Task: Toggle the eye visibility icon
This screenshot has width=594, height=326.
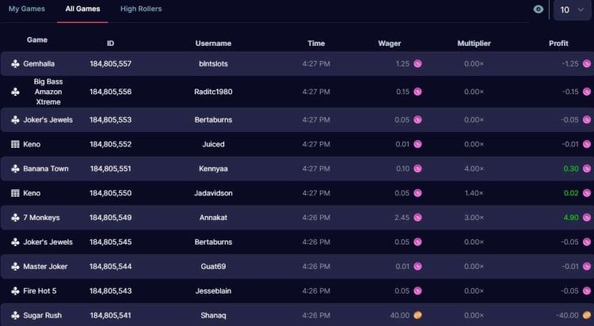Action: point(539,9)
